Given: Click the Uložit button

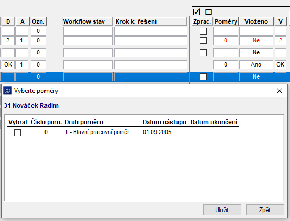Looking at the screenshot, I should 222,210.
